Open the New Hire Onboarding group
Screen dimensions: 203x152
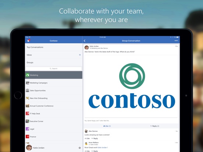[54, 98]
